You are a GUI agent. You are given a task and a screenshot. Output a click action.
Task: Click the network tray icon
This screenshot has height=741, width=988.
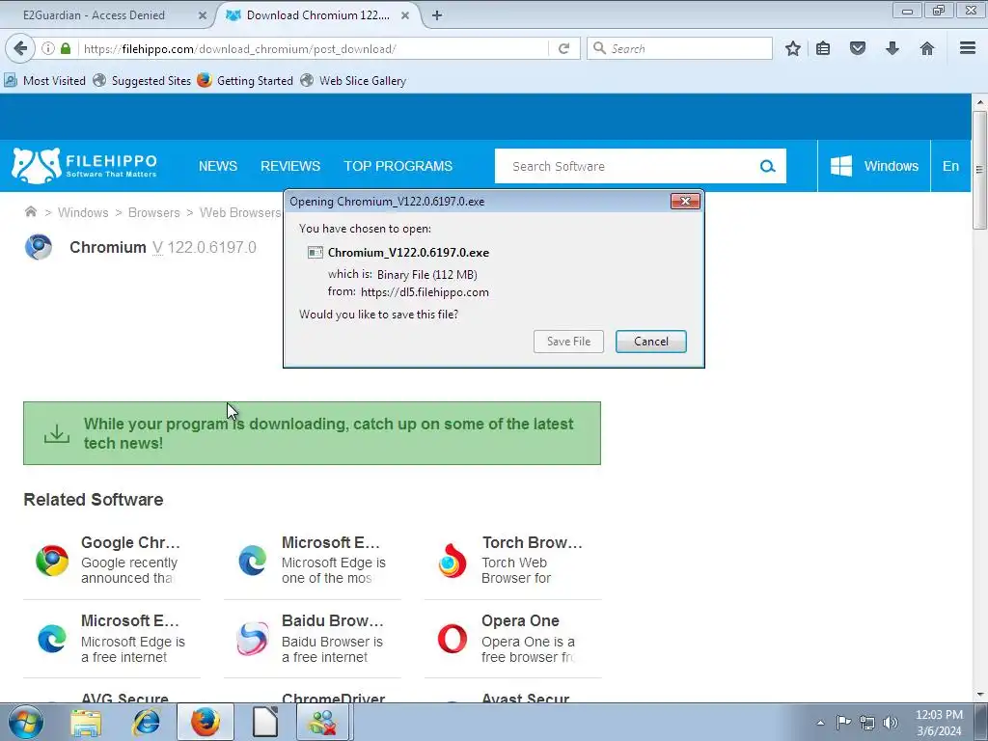[x=867, y=723]
